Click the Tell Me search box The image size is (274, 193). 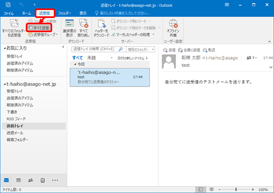[x=123, y=13]
